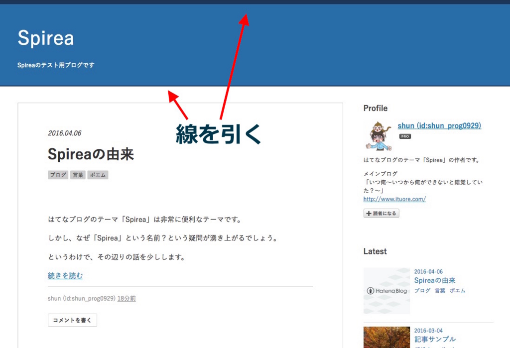Open the Spireaの由来 link in Latest sidebar
510x348 pixels.
[434, 280]
